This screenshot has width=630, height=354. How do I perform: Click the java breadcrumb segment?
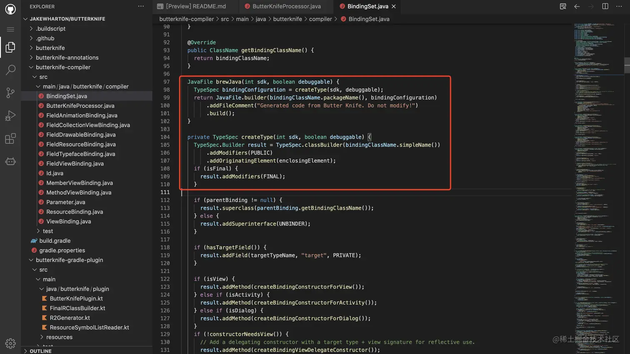tap(261, 19)
